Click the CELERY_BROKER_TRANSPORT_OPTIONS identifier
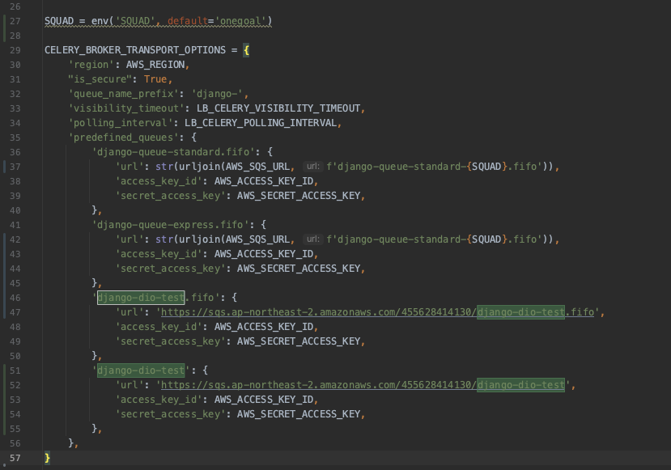 tap(135, 50)
